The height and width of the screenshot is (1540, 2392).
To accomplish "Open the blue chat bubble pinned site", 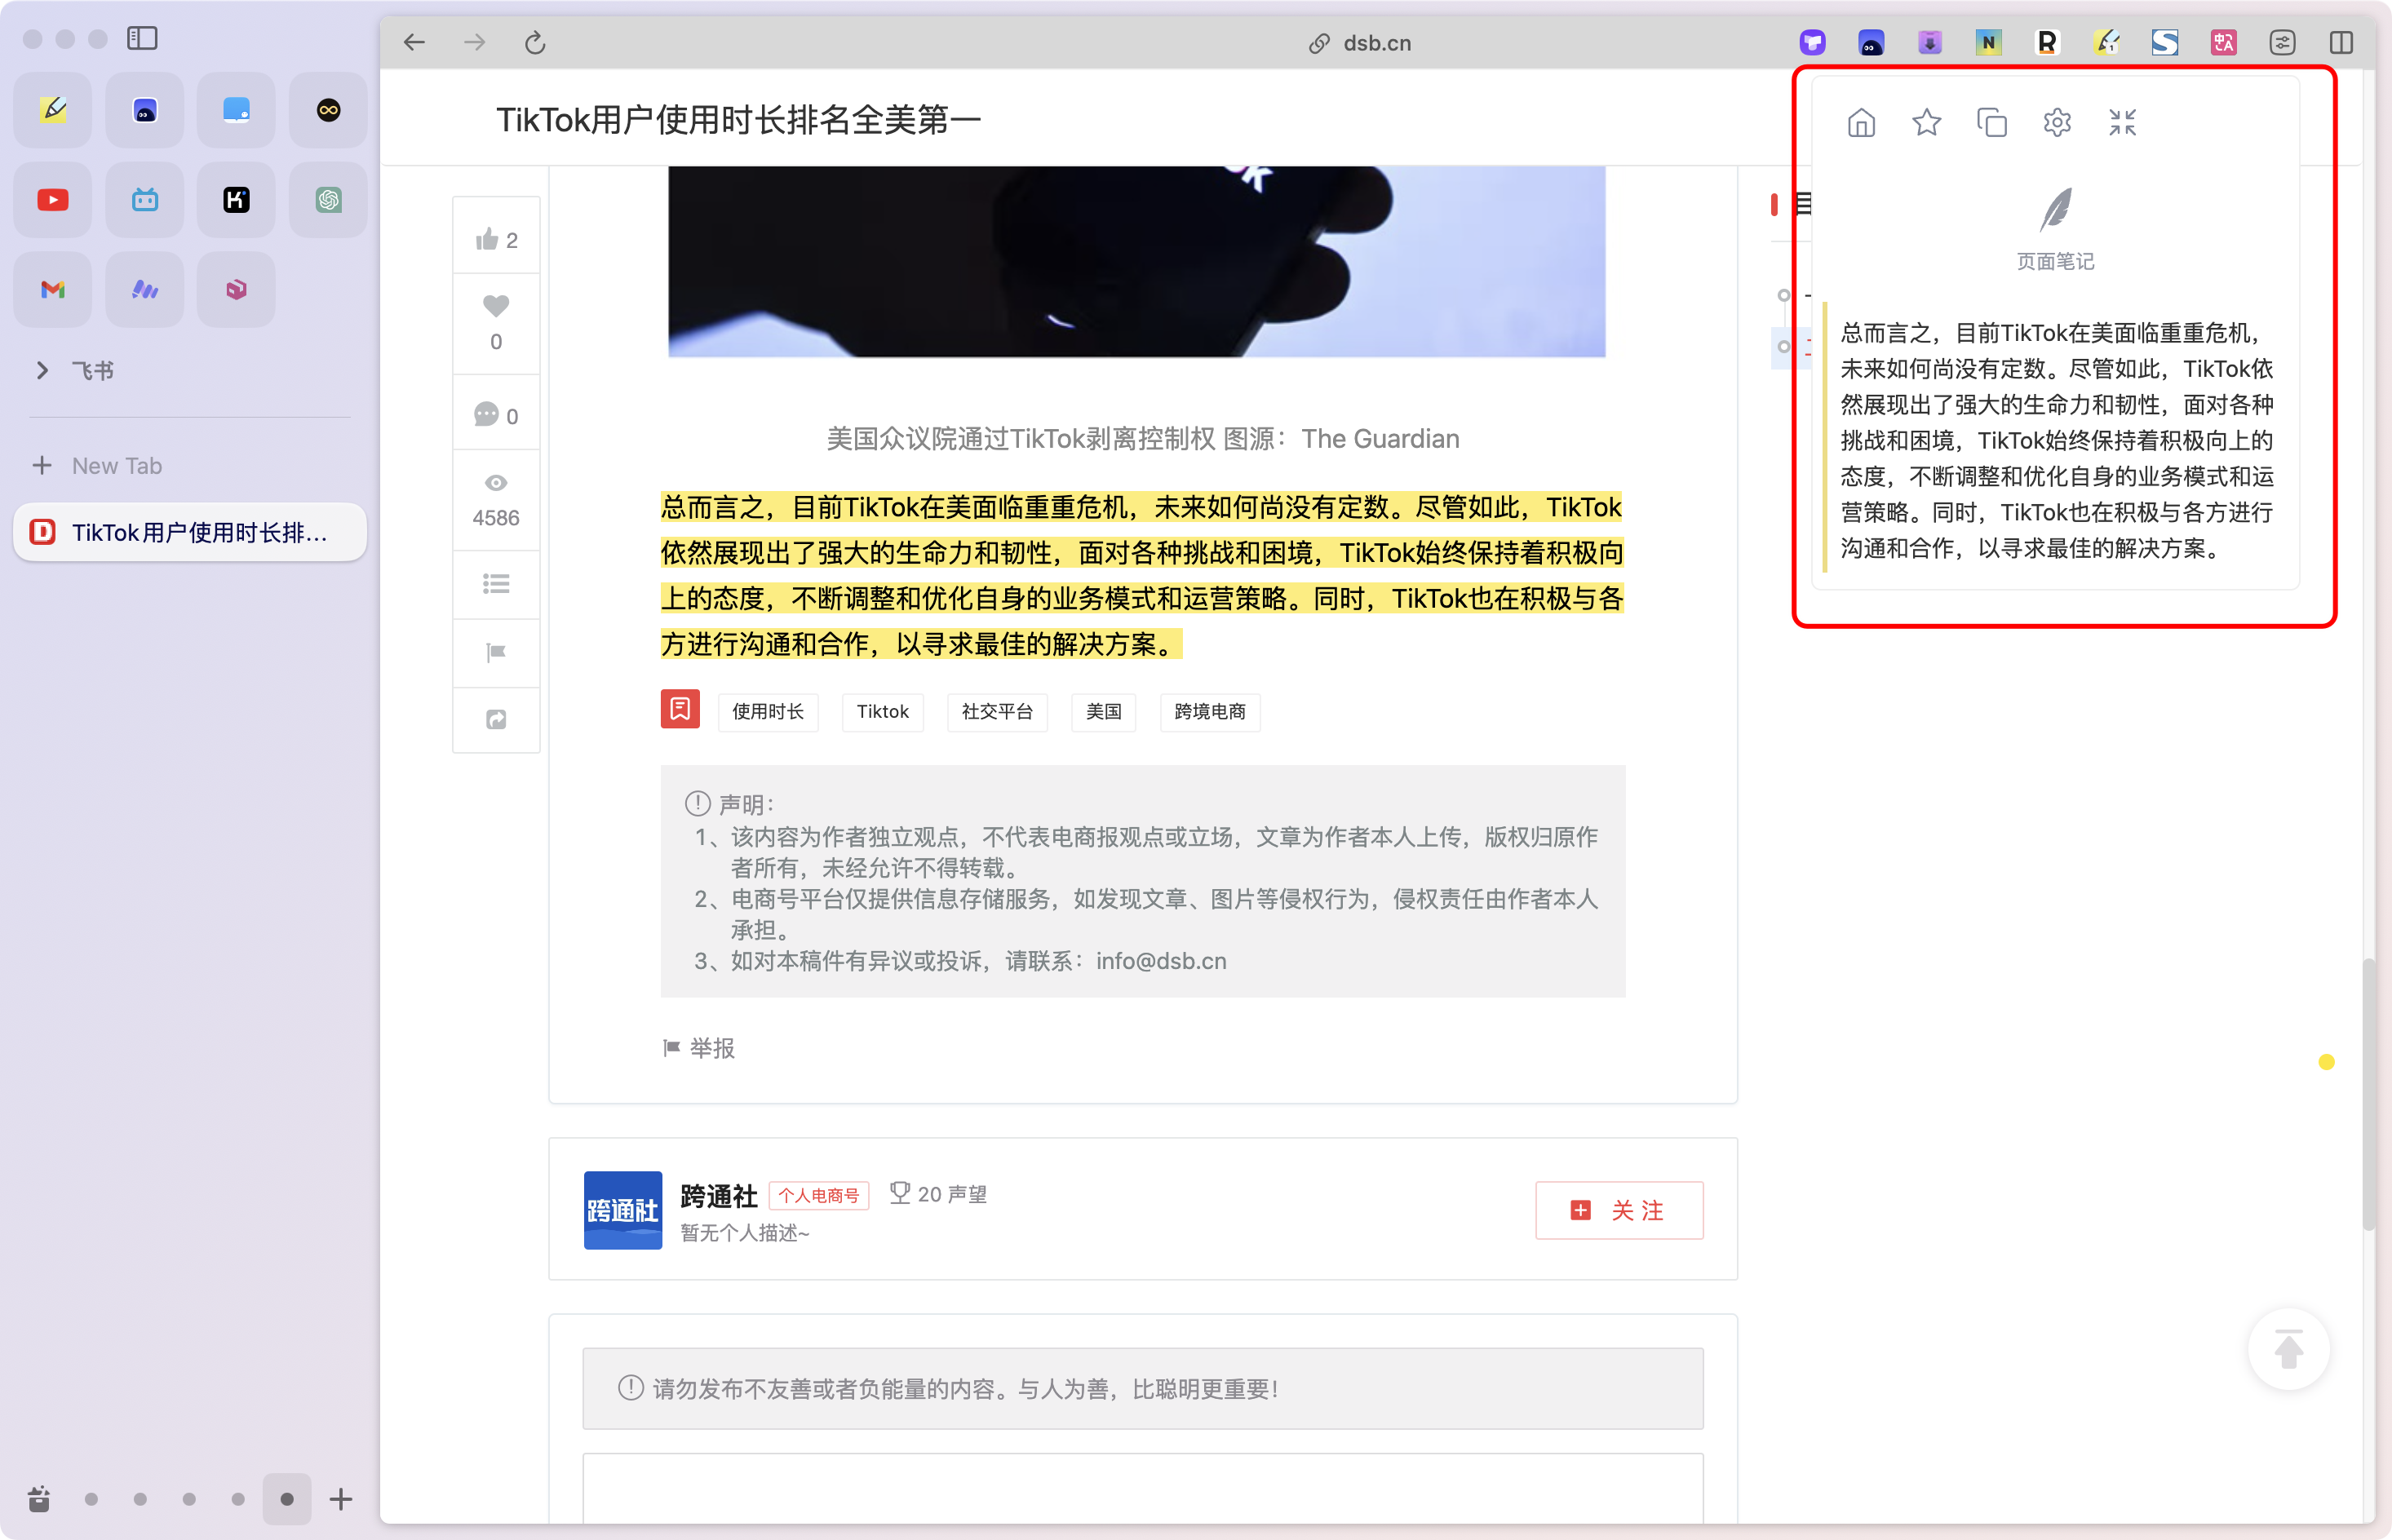I will coord(237,110).
